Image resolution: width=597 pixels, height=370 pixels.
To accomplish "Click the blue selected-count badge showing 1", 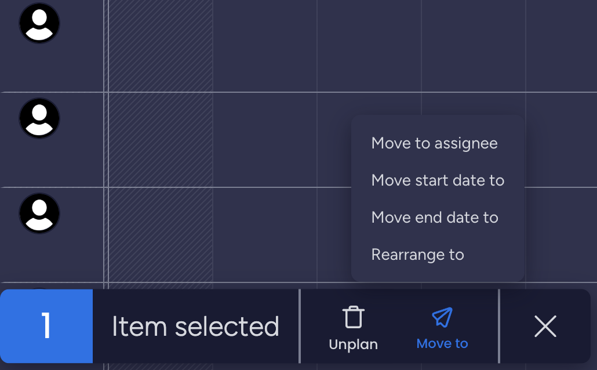I will (46, 327).
